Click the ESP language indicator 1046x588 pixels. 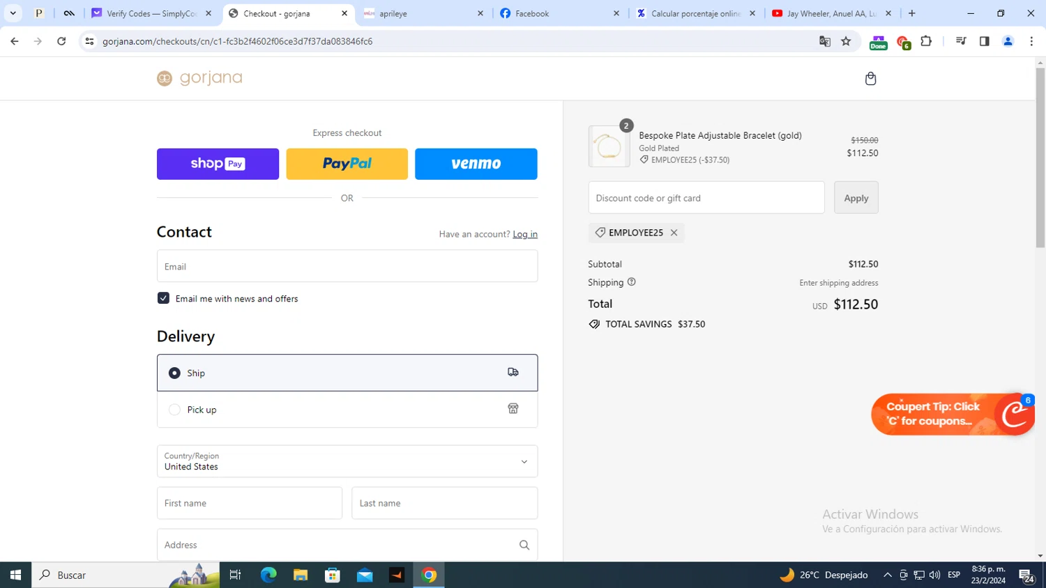point(954,575)
